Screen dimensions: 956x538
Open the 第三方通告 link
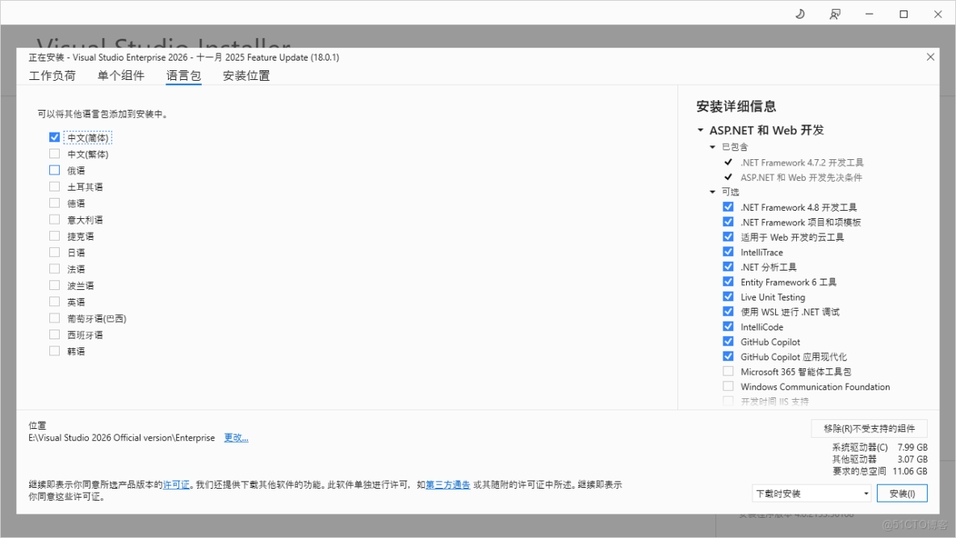click(x=447, y=484)
